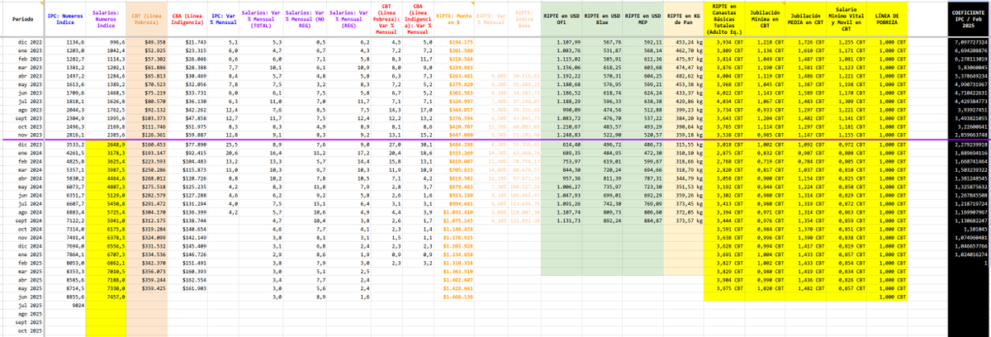Select the "CBT (Linea Pobreza)" orange header
Viewport: 991px width, 337px height.
pos(149,19)
